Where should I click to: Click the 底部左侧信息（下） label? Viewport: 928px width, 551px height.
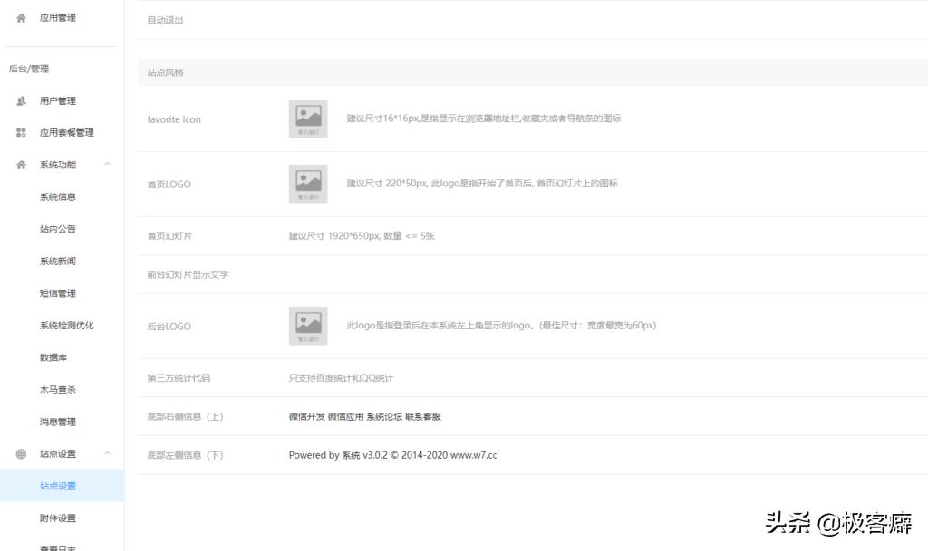185,455
